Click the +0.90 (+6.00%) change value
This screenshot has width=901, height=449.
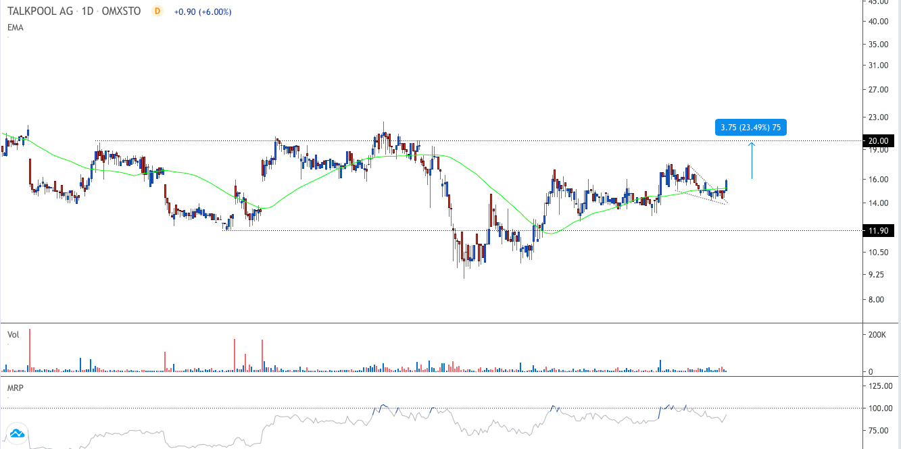coord(203,12)
